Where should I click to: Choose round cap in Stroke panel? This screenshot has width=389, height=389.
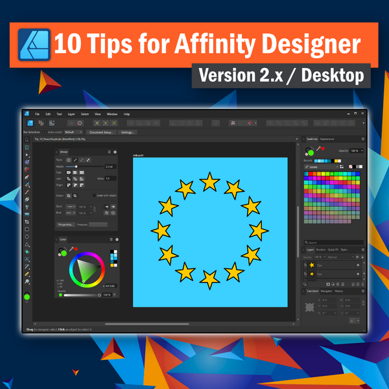click(69, 172)
